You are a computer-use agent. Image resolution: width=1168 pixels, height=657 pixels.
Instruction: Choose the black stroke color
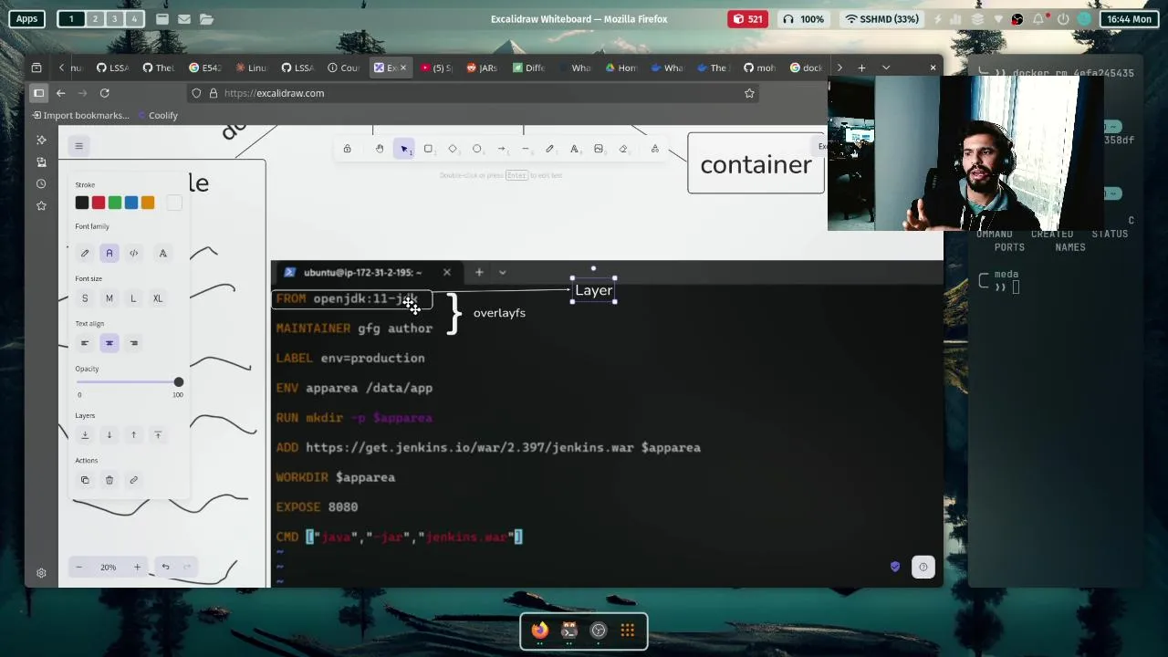[x=82, y=203]
